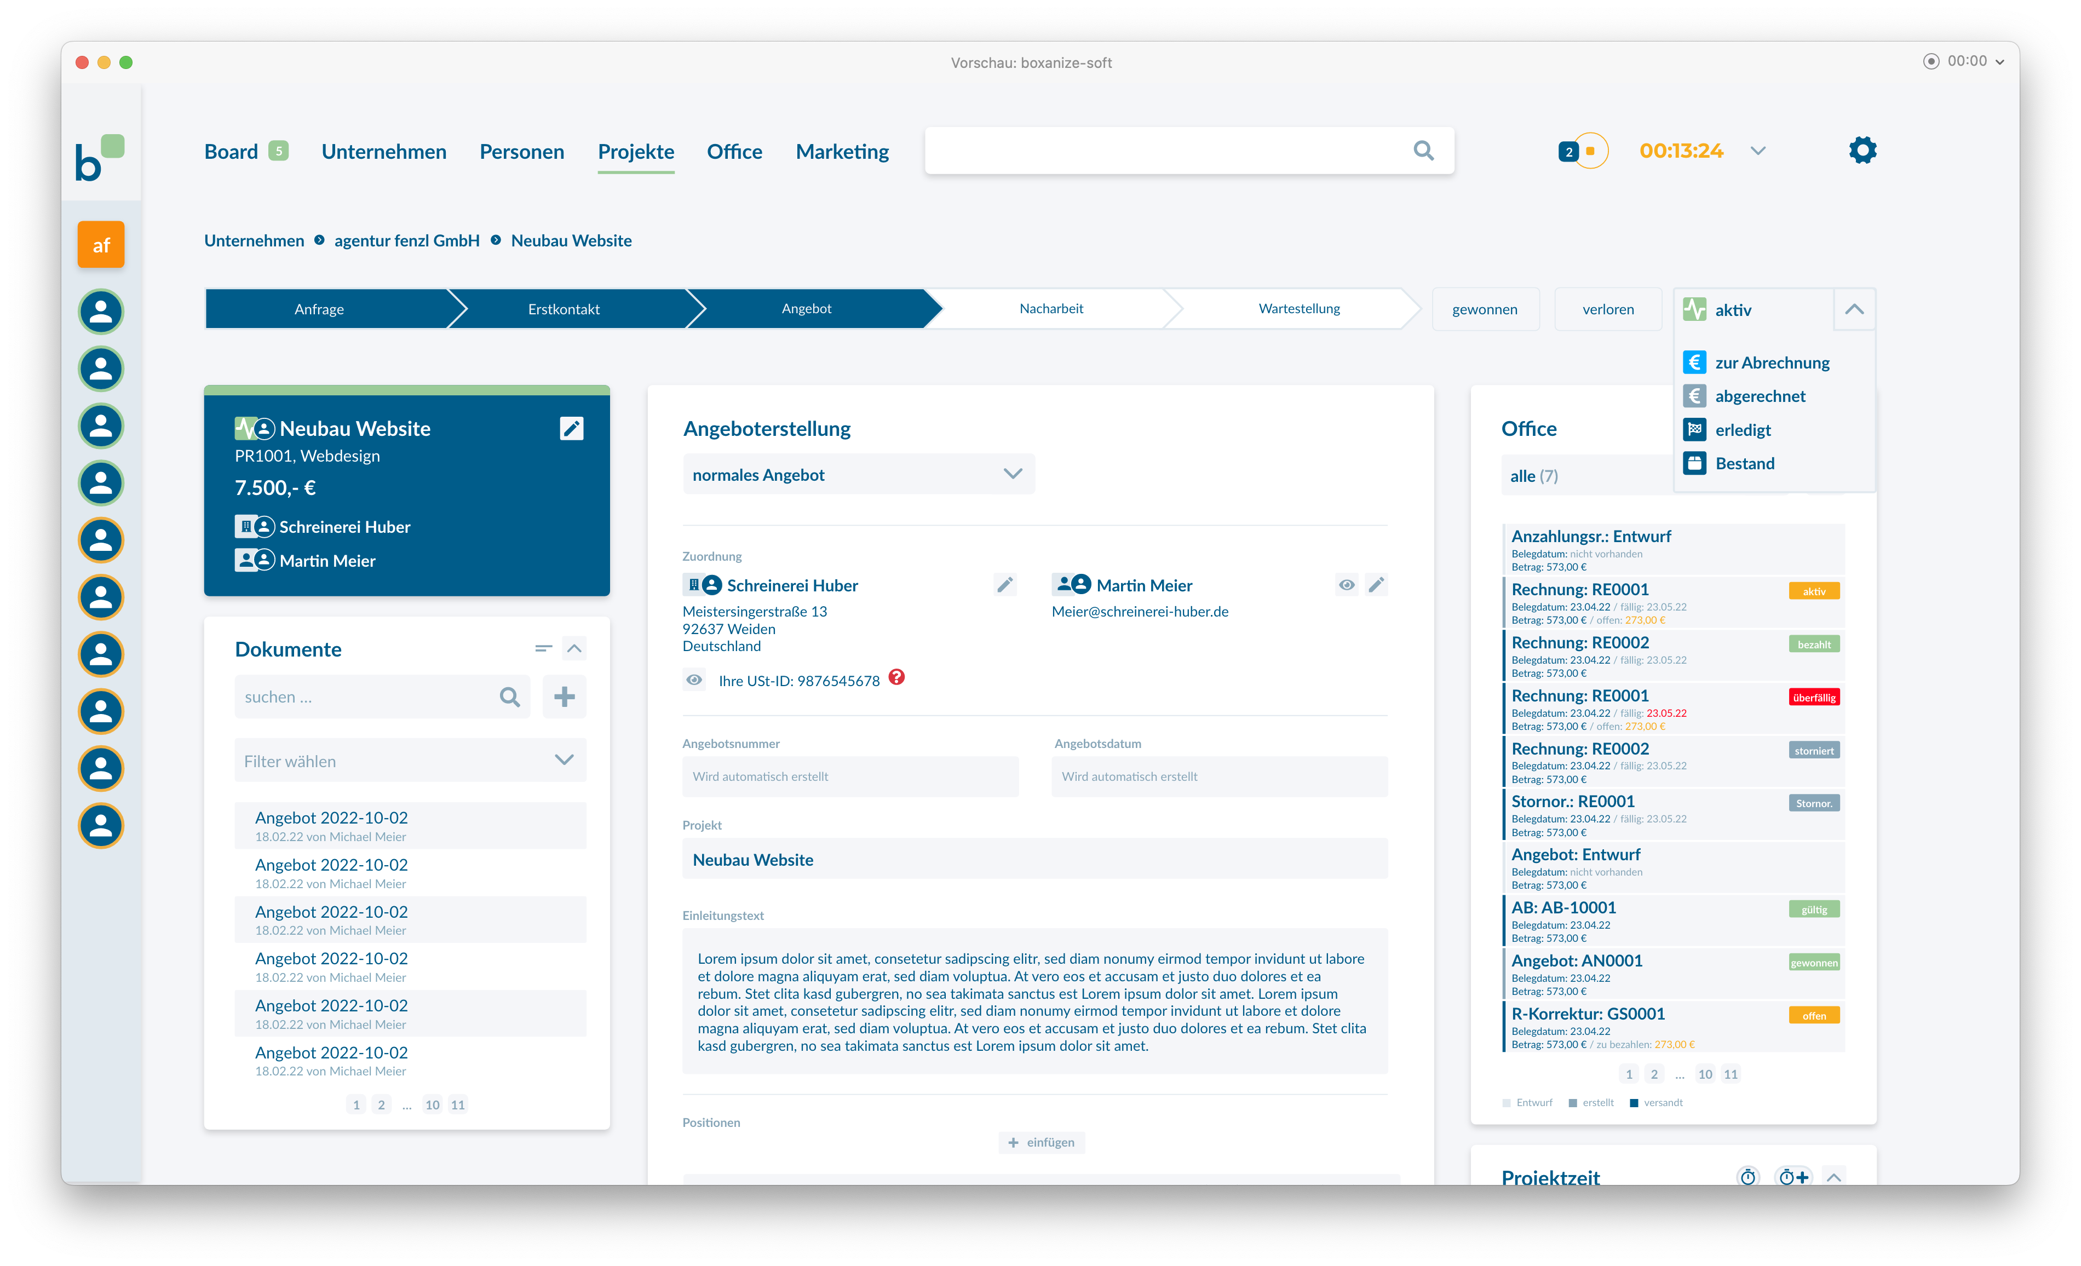Toggle the 'versandt' legend filter
Image resolution: width=2081 pixels, height=1266 pixels.
(x=1656, y=1103)
